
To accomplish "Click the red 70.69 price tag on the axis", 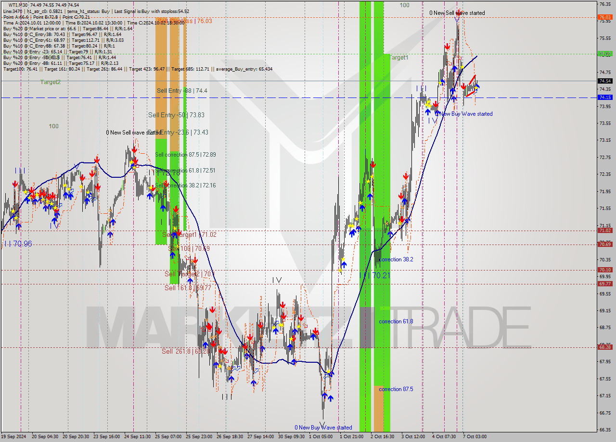I will click(604, 245).
